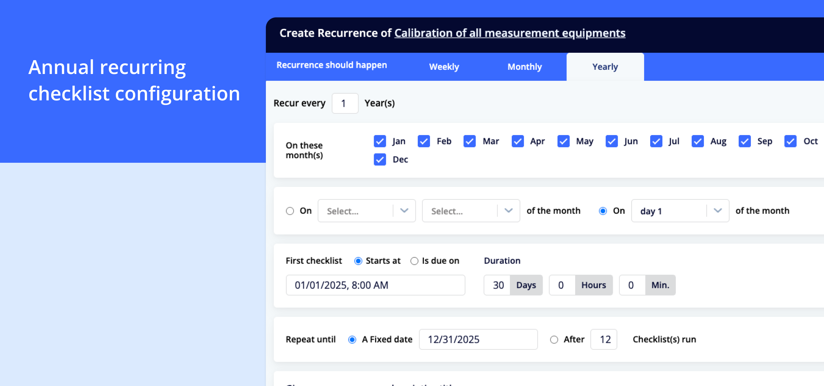Switch to the Monthly tab
The width and height of the screenshot is (824, 386).
click(x=525, y=67)
